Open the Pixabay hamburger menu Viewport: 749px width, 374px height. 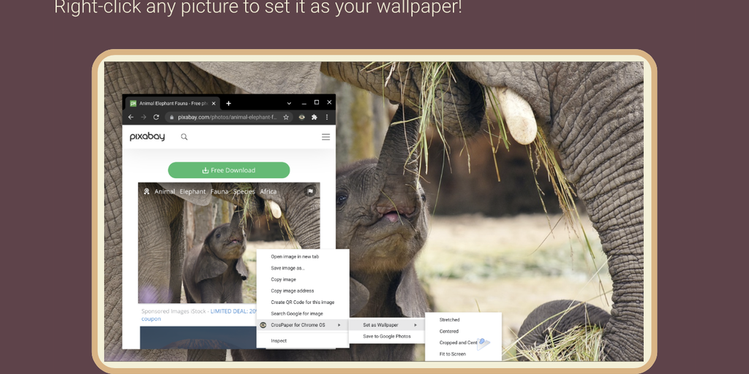pos(325,137)
